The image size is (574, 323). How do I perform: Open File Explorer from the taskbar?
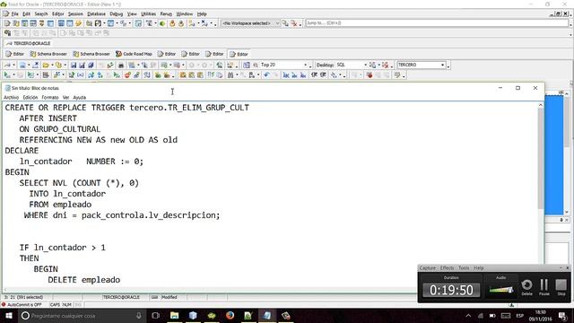coord(175,316)
